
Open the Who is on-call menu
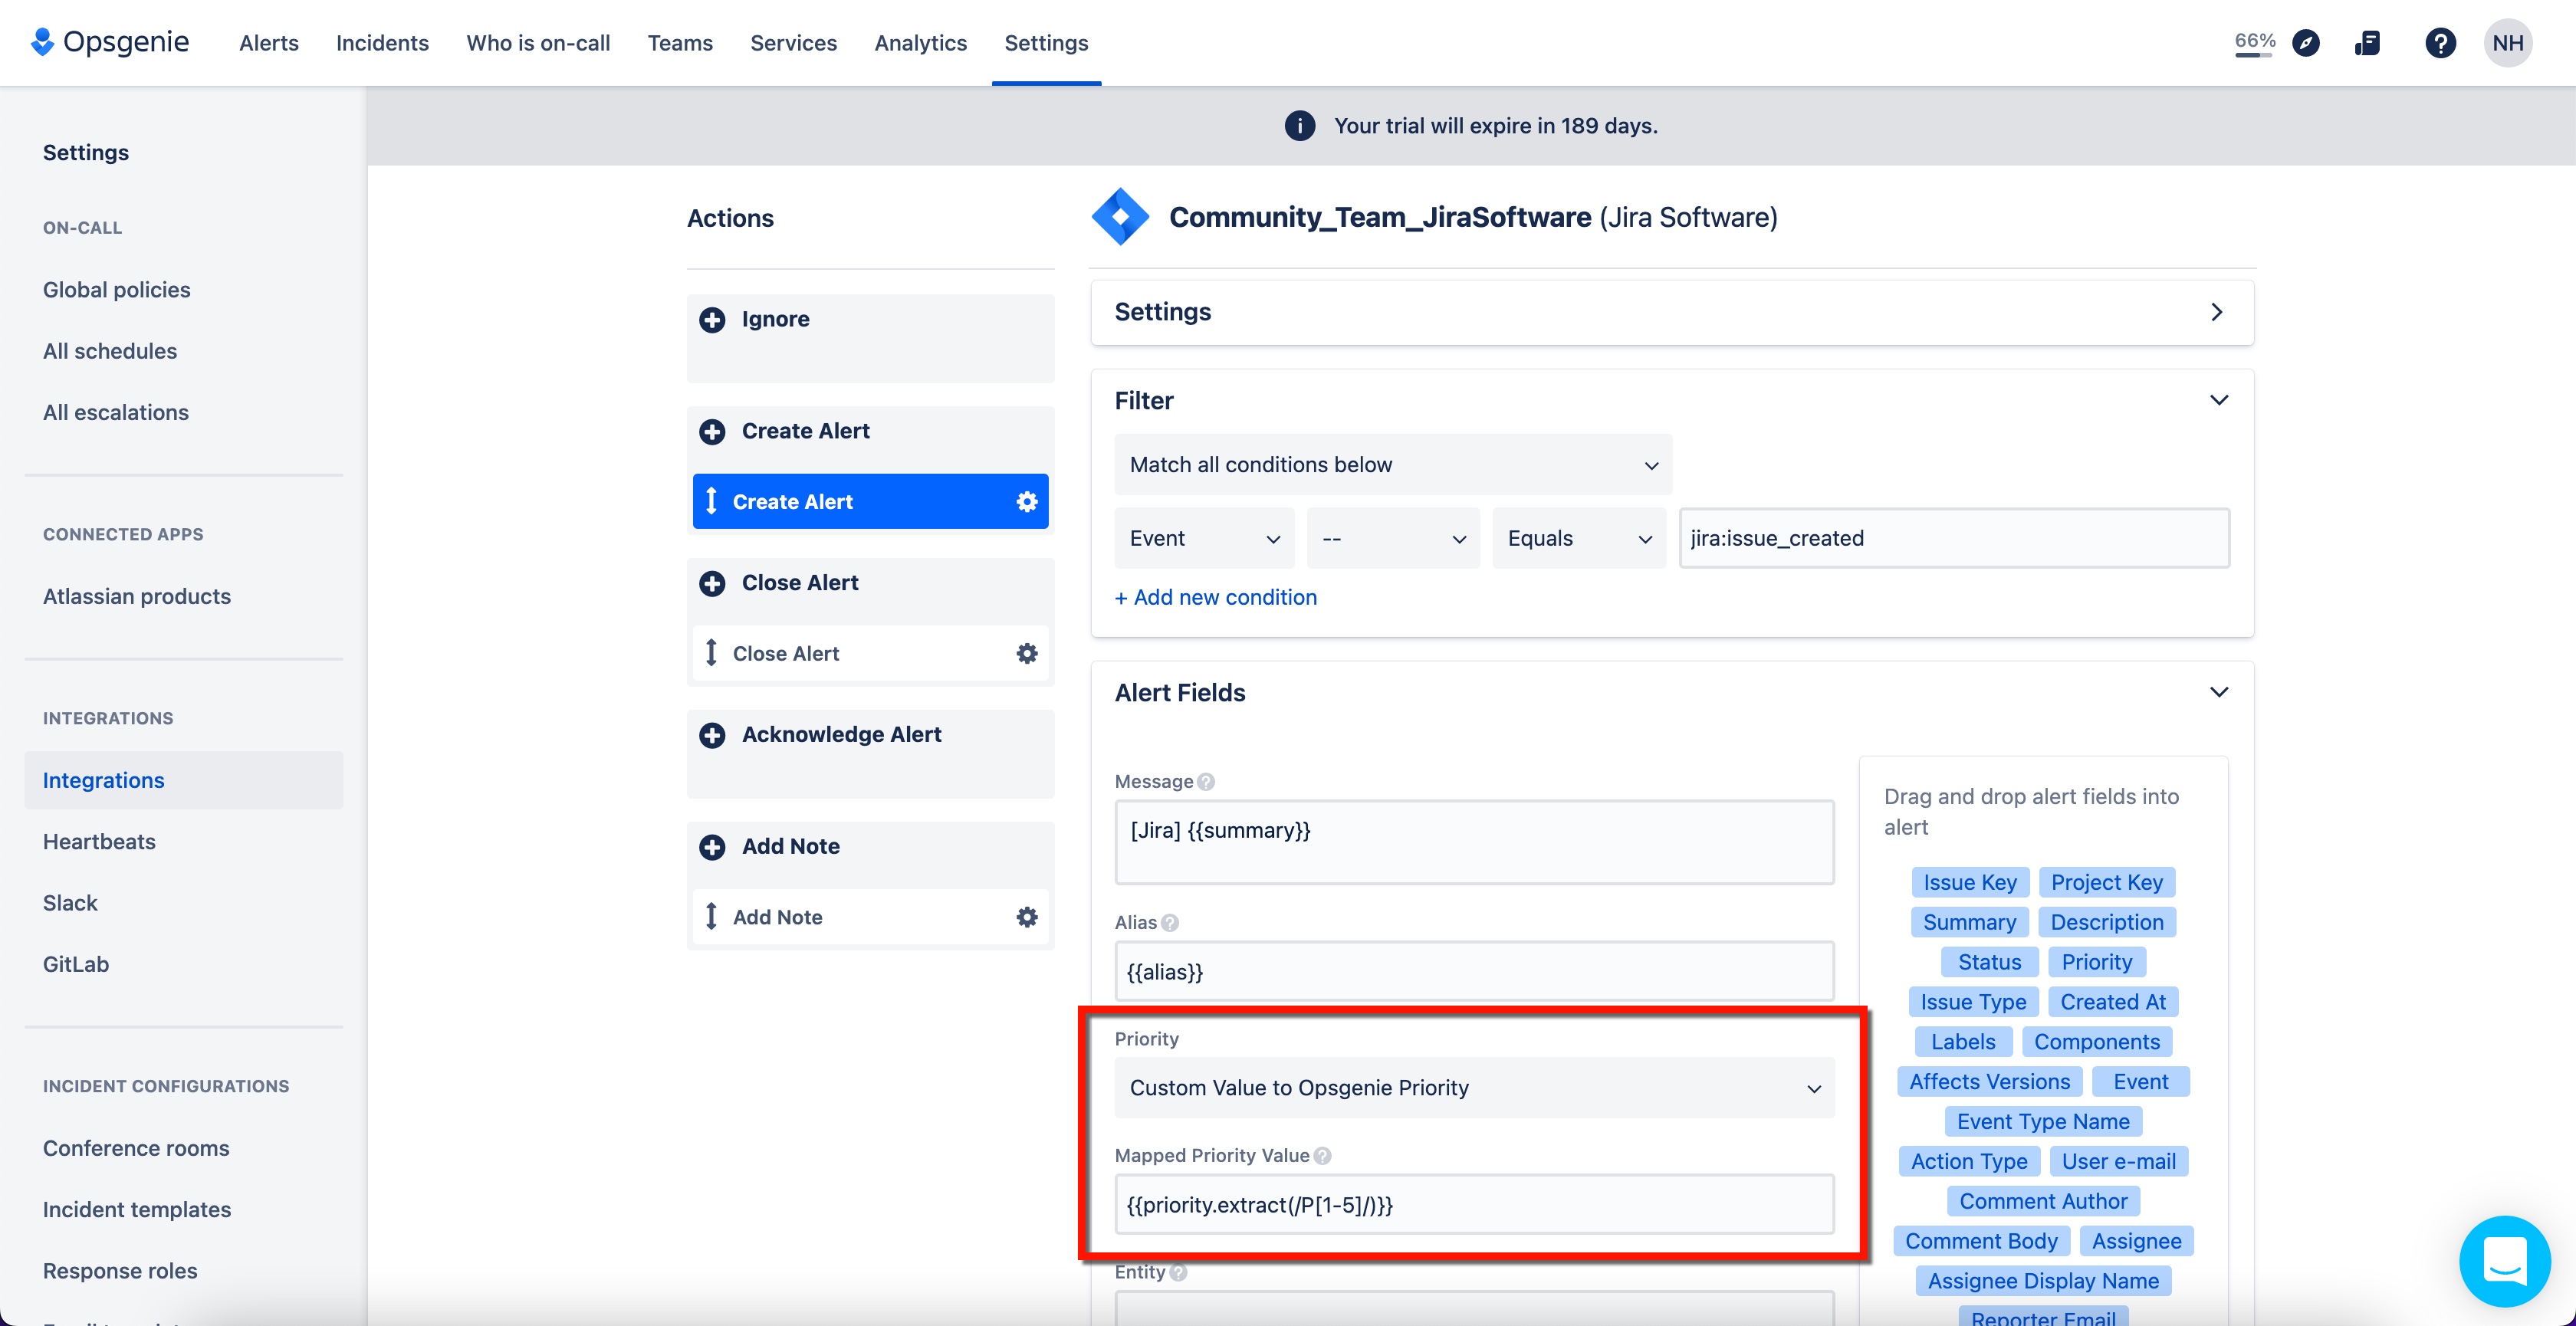pyautogui.click(x=538, y=42)
